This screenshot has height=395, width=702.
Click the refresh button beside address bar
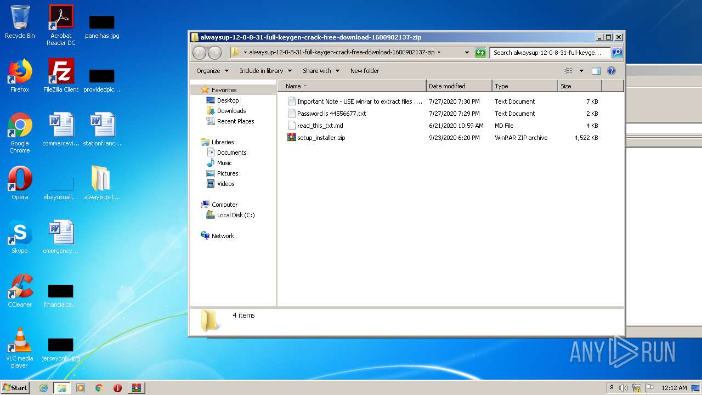pos(480,53)
